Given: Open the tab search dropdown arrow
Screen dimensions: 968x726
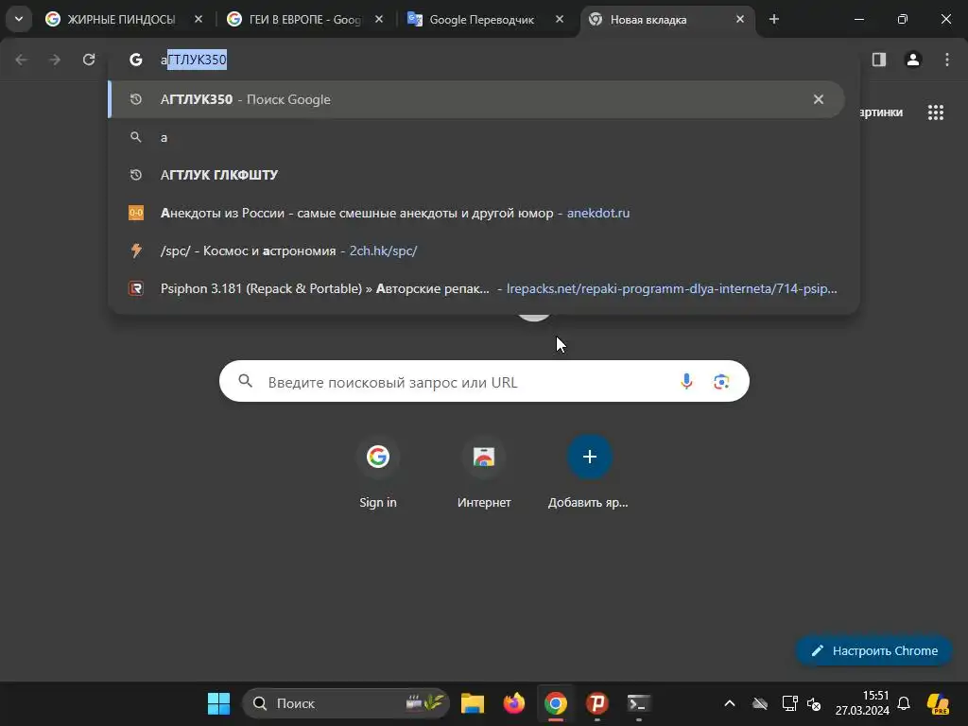Looking at the screenshot, I should tap(19, 19).
